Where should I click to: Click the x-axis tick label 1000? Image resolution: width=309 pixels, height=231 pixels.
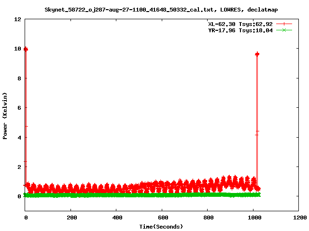point(254,218)
